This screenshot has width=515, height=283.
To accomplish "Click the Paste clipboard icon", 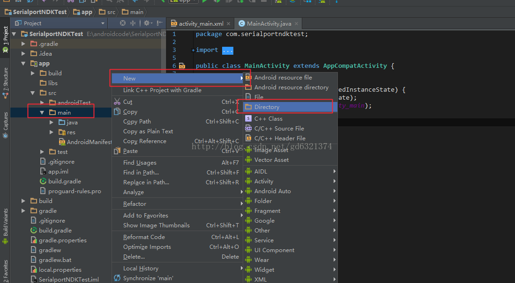I will [117, 151].
